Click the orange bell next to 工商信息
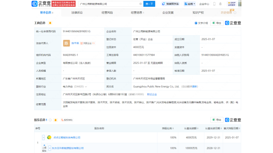Viewport: 273px width, 153px height. coord(50,23)
